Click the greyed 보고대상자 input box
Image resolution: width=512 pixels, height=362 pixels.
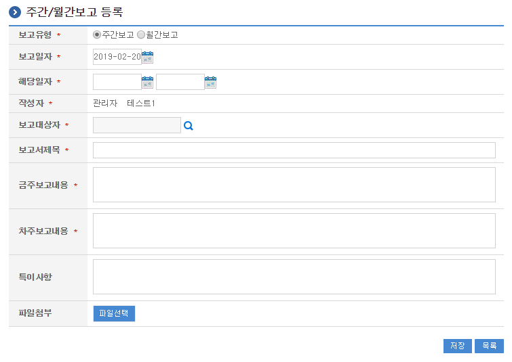(136, 125)
